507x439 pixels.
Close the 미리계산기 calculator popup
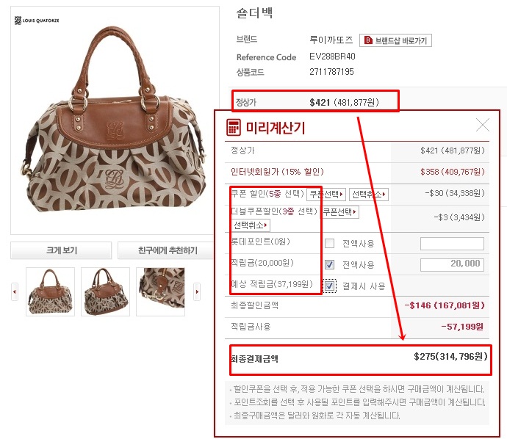483,125
